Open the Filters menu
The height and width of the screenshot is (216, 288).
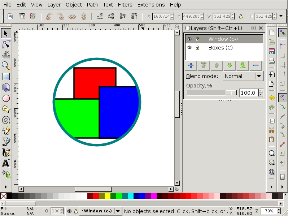[x=125, y=5]
